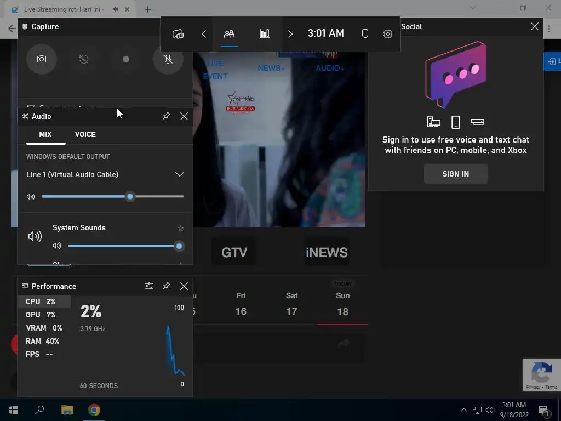Click the Login button at page edge
Image resolution: width=561 pixels, height=421 pixels.
tap(552, 61)
